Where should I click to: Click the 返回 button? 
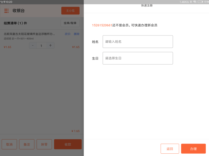[x=170, y=149]
